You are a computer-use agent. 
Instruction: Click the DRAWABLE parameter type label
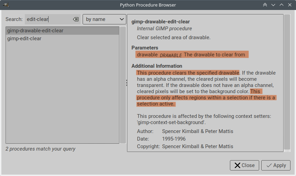171,55
